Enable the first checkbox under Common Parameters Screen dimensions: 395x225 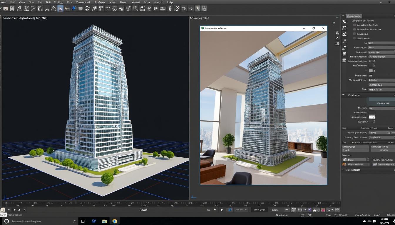(x=354, y=25)
